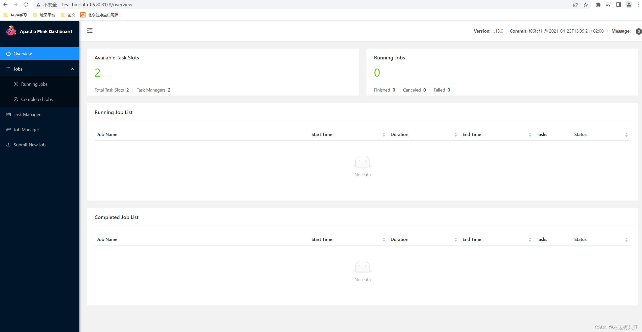Select the Completed Jobs menu item
This screenshot has height=332, width=642.
click(x=37, y=99)
